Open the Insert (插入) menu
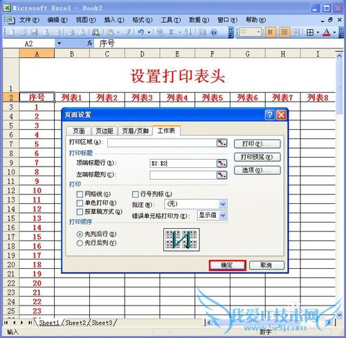Screen dimensions: 346x338 [x=114, y=20]
